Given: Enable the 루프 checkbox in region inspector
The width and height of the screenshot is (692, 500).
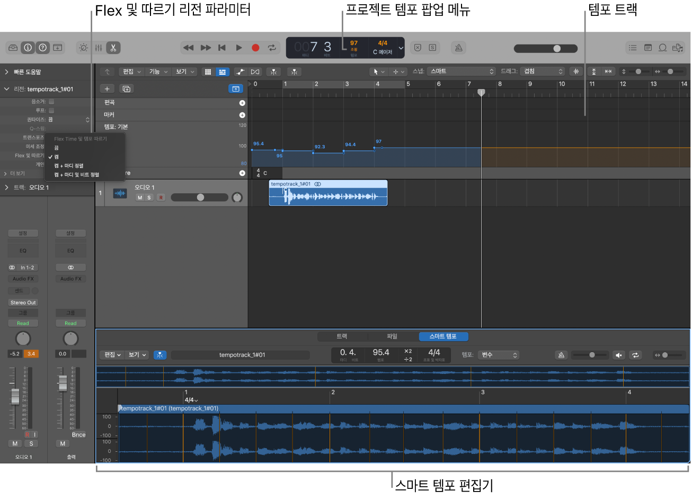Looking at the screenshot, I should 51,111.
